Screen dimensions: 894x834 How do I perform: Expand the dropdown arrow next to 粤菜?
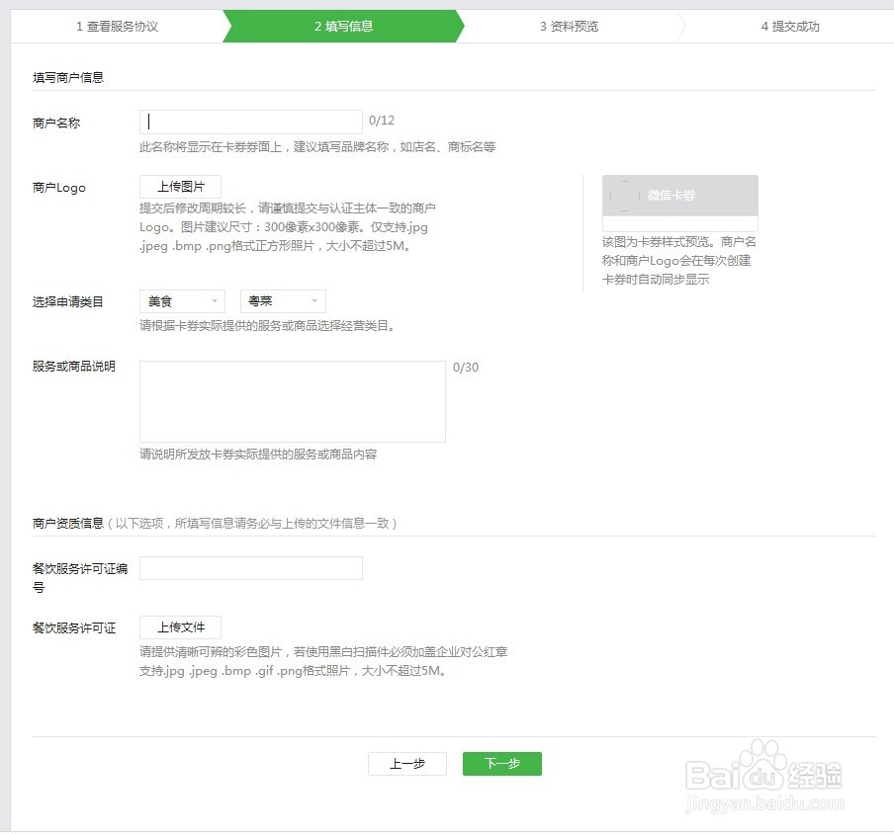(315, 300)
